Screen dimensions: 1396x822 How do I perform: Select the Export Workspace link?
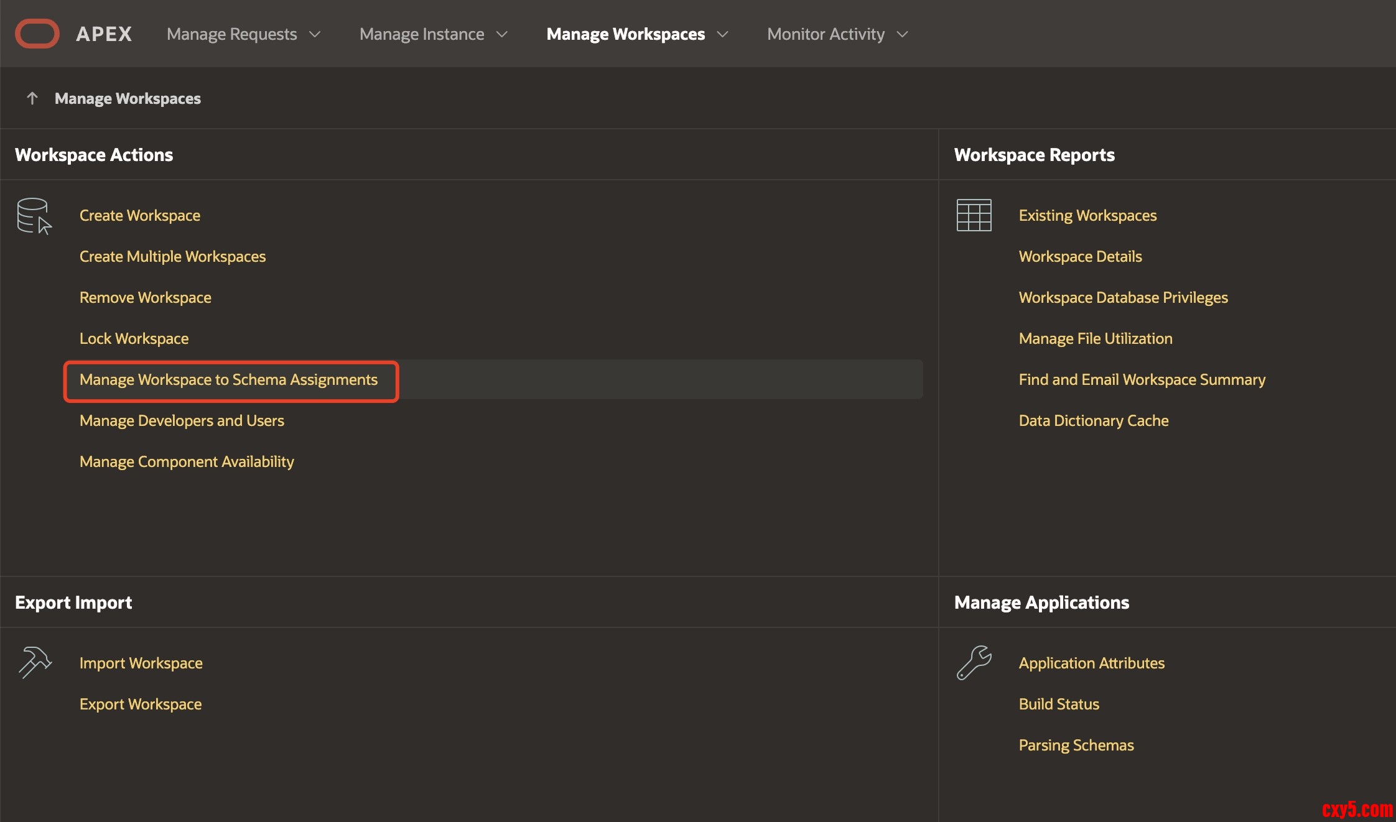(141, 704)
